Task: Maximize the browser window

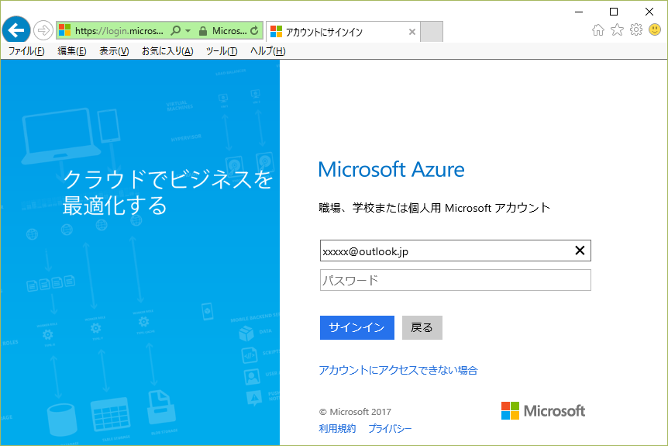Action: [614, 12]
